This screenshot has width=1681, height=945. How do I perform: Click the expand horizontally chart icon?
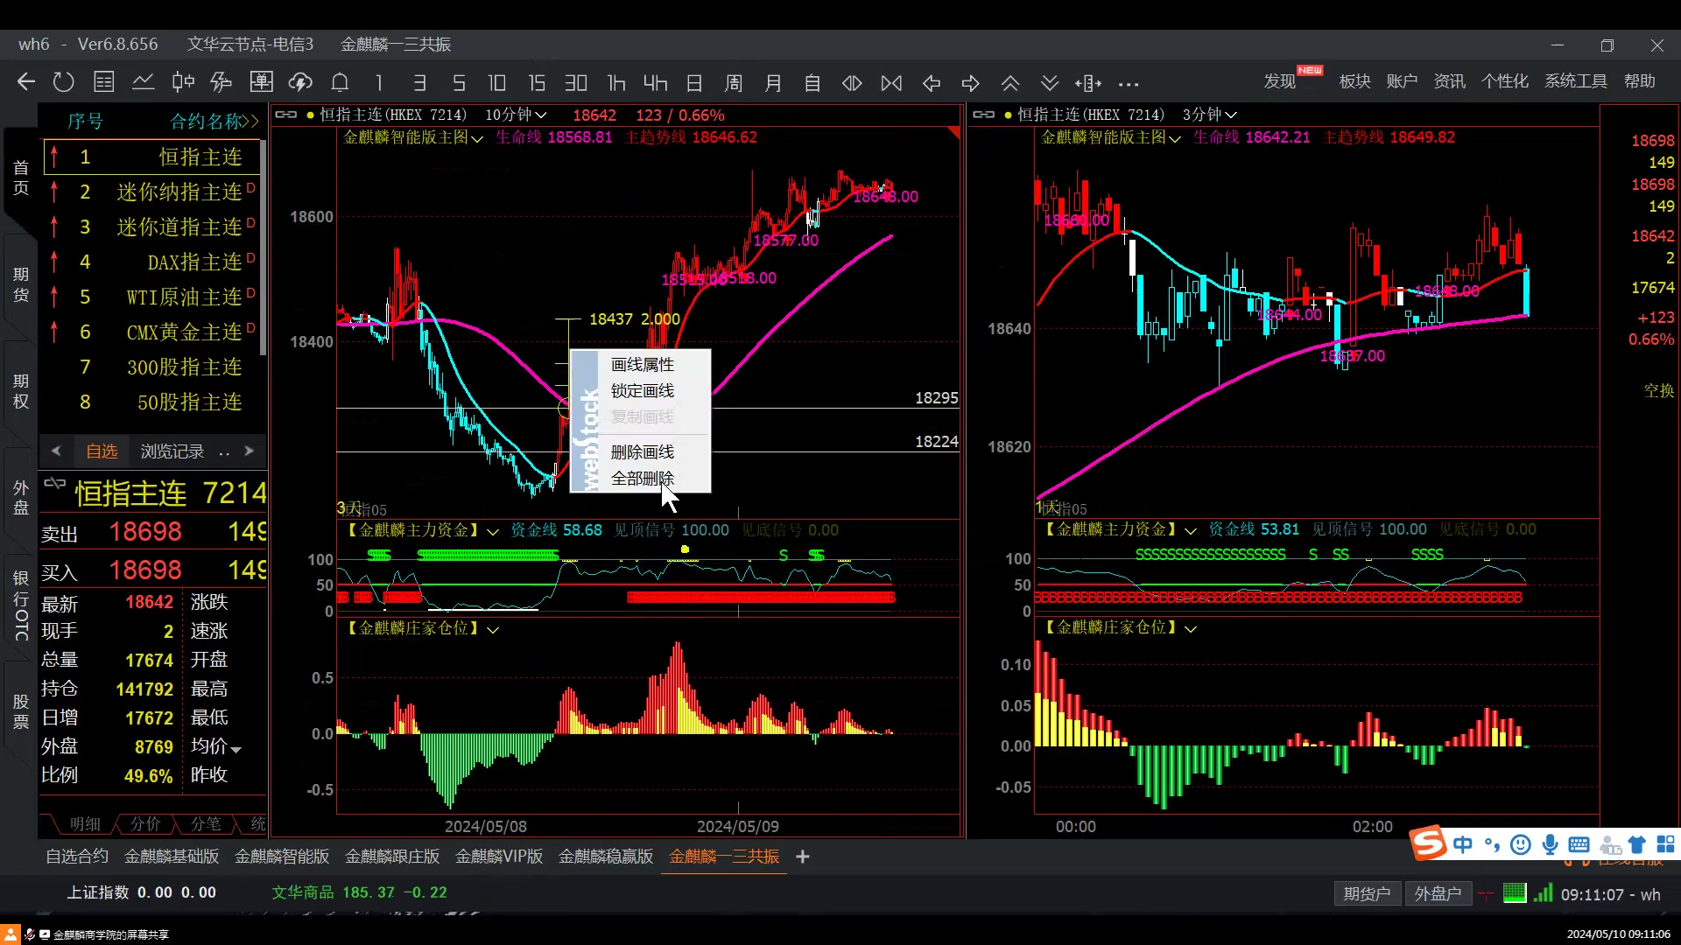pos(852,82)
